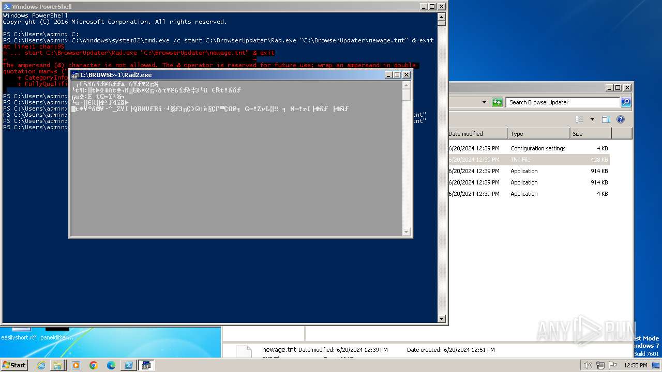Launch Windows Media Player from taskbar
The width and height of the screenshot is (662, 372).
point(76,365)
